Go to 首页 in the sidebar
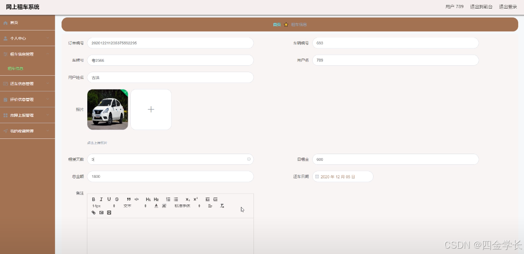524x254 pixels. pyautogui.click(x=27, y=23)
